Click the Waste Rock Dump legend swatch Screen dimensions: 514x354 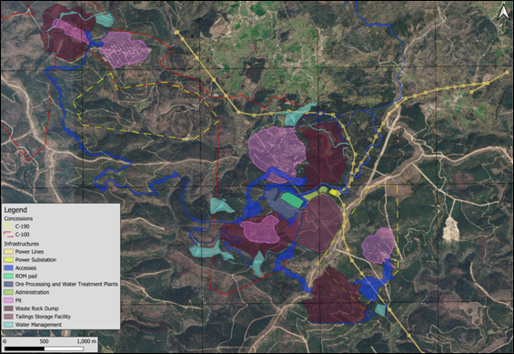point(8,308)
